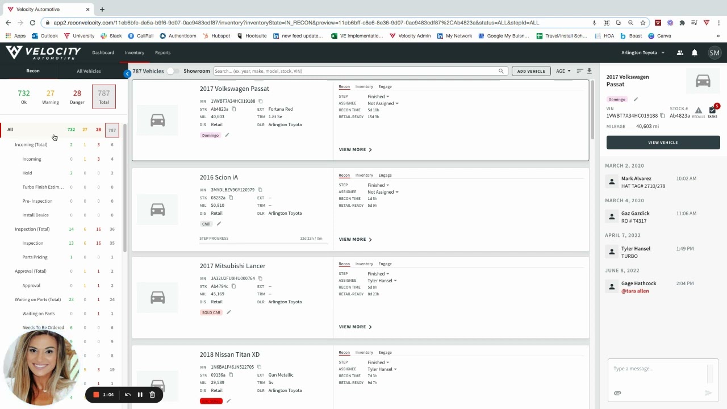Copy stock number 09136a on Titan card
The width and height of the screenshot is (727, 409).
tap(231, 375)
